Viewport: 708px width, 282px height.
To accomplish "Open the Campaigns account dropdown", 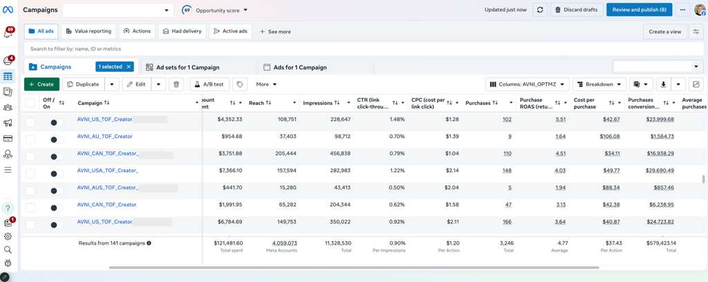I will tap(118, 10).
